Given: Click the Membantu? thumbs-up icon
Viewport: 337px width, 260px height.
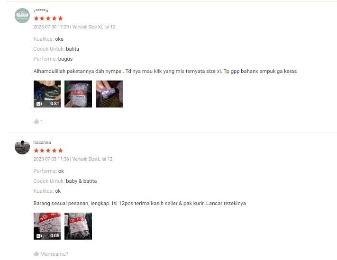Looking at the screenshot, I should pos(36,253).
